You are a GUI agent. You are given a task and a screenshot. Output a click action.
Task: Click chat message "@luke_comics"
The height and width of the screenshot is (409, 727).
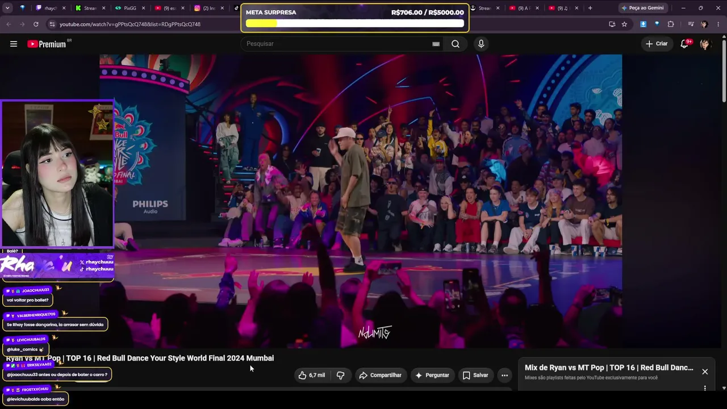pyautogui.click(x=26, y=349)
